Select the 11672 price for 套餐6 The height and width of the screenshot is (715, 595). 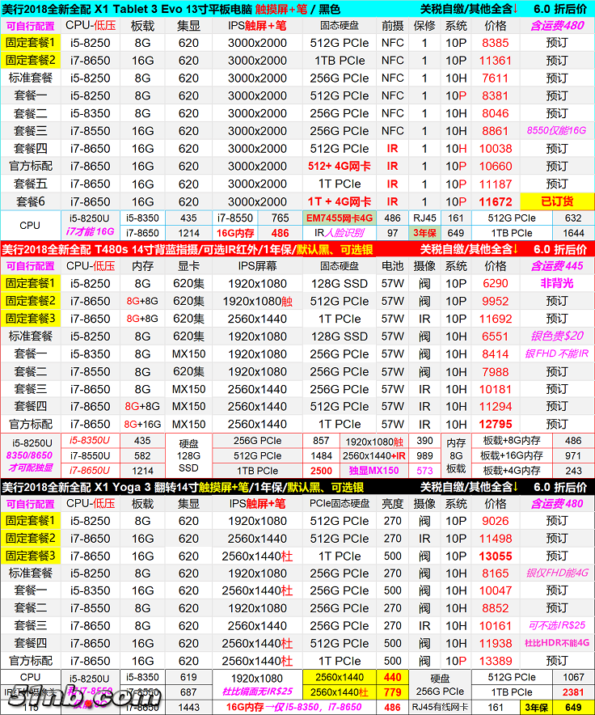click(x=496, y=201)
